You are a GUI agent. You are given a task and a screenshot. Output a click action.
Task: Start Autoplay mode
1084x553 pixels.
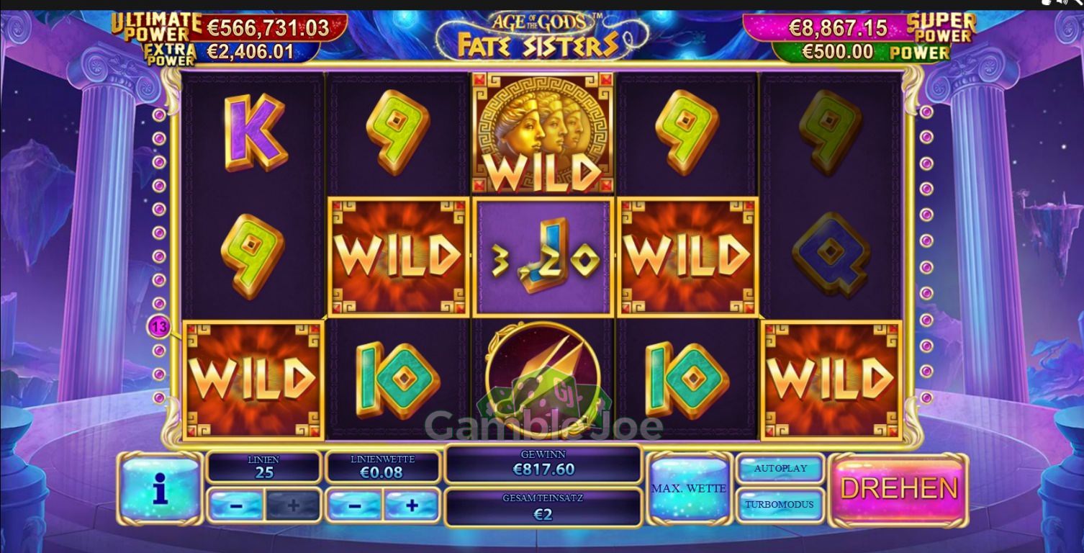[x=780, y=469]
